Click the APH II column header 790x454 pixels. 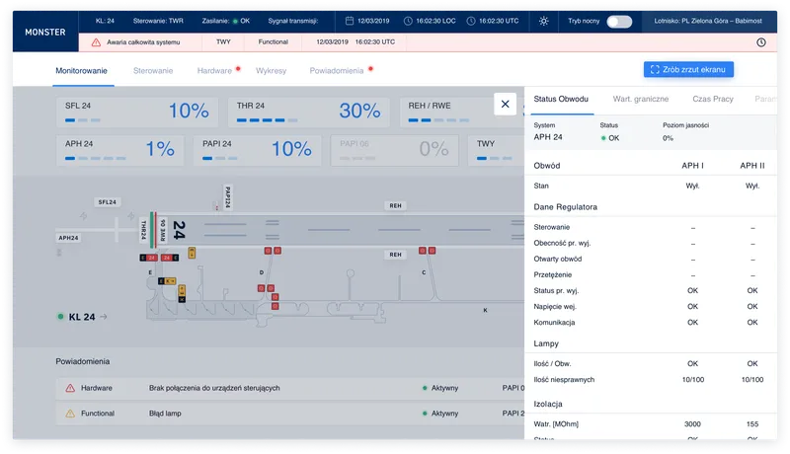coord(752,166)
